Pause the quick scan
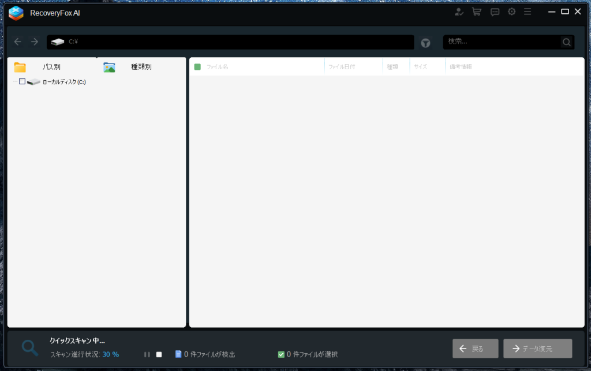This screenshot has width=591, height=371. click(147, 354)
